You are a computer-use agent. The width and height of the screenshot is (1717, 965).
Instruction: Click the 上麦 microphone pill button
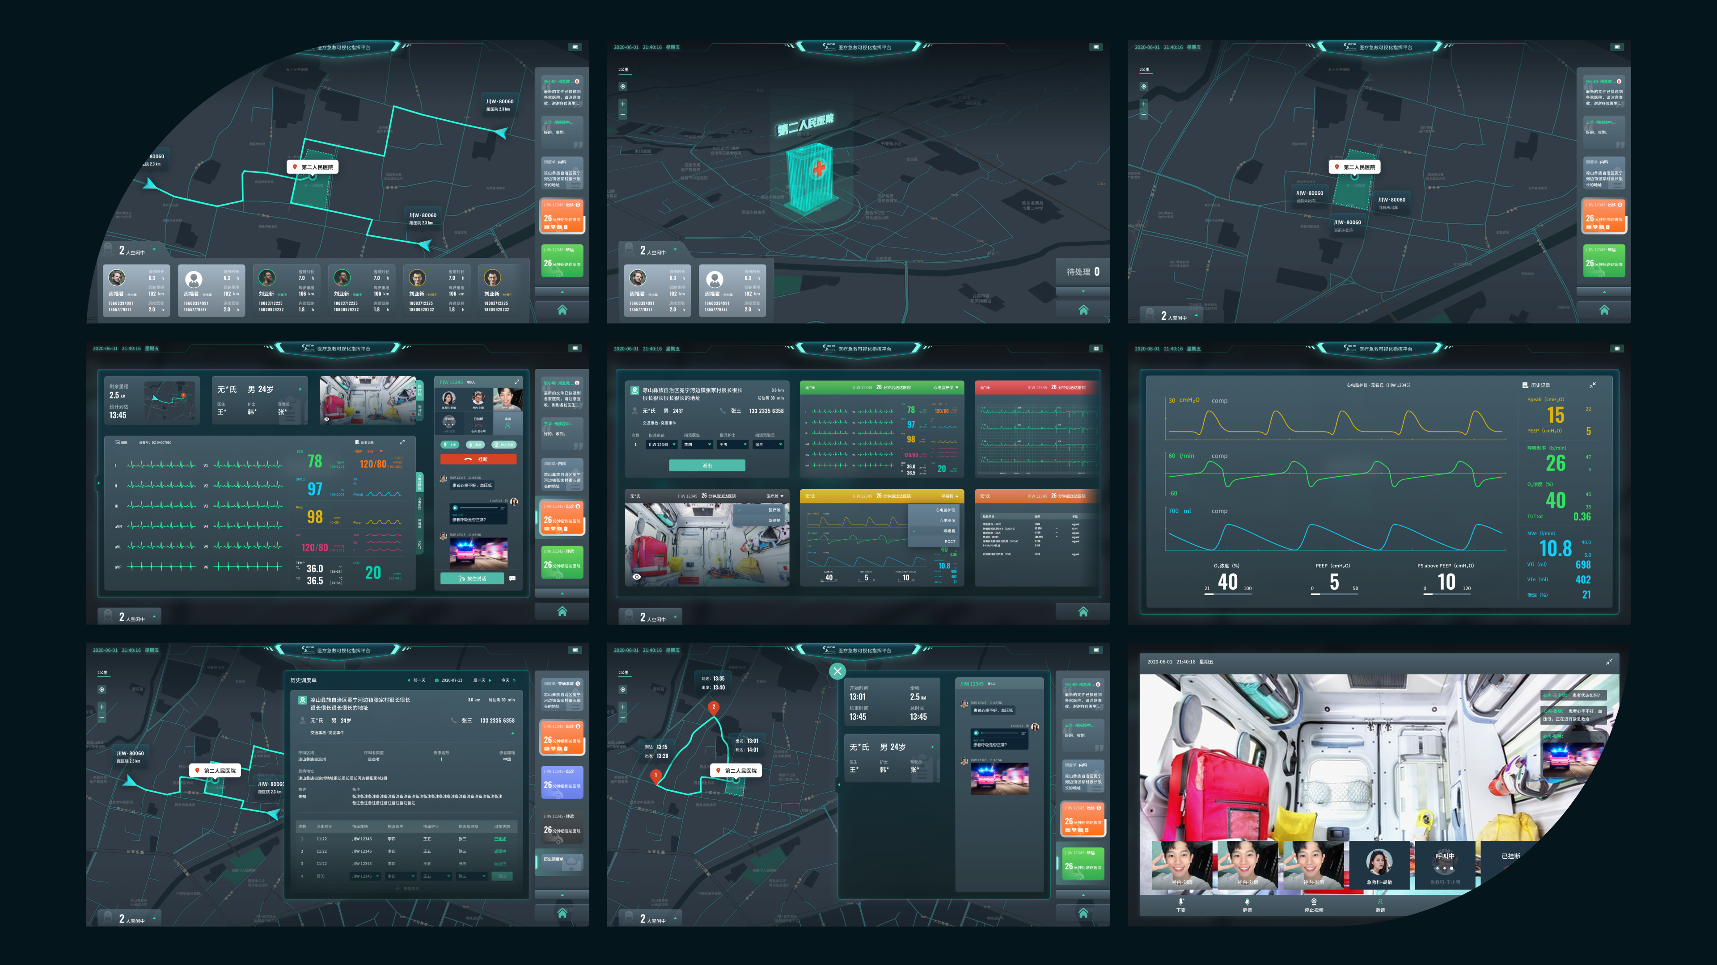pyautogui.click(x=449, y=444)
